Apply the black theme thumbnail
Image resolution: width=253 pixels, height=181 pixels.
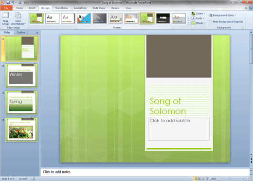coord(163,18)
